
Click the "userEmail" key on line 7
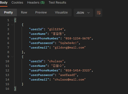pyautogui.click(x=39, y=48)
